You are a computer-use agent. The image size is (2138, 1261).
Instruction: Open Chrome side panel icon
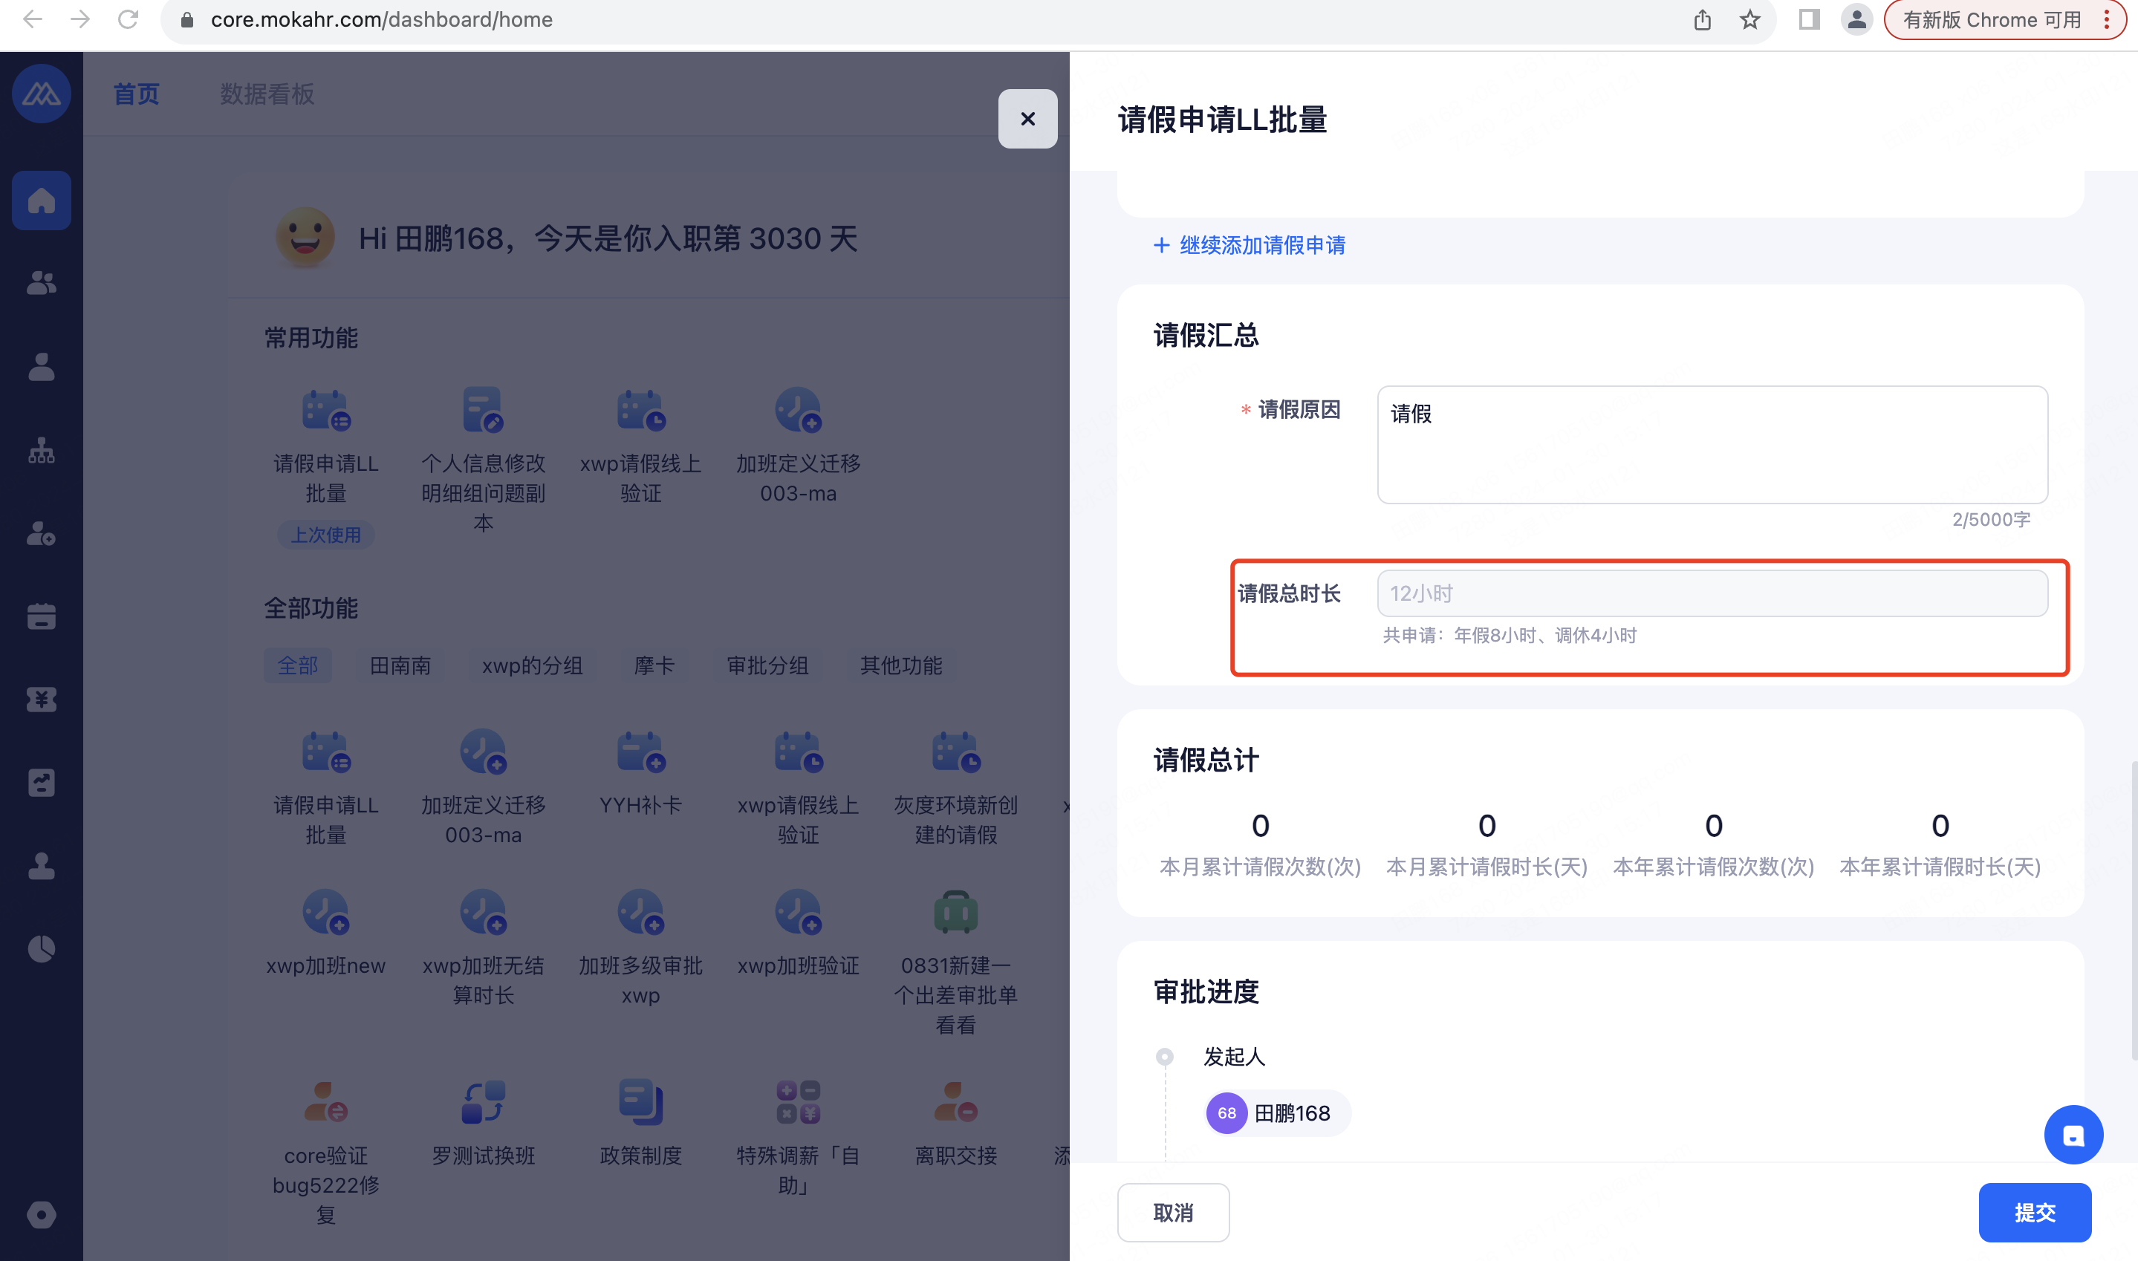pyautogui.click(x=1808, y=19)
